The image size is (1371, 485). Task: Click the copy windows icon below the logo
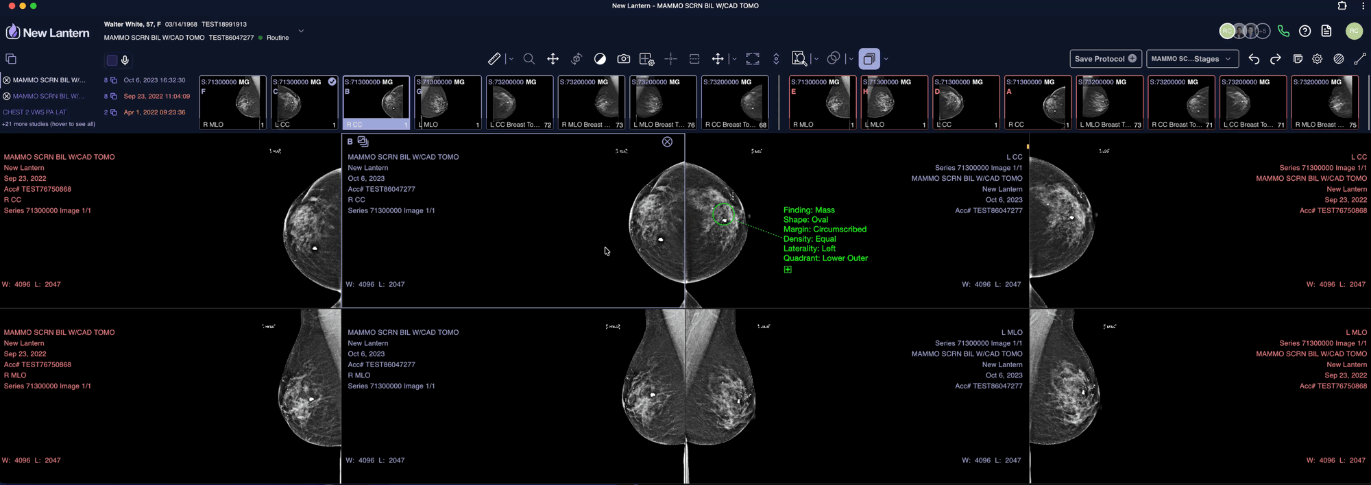point(10,59)
